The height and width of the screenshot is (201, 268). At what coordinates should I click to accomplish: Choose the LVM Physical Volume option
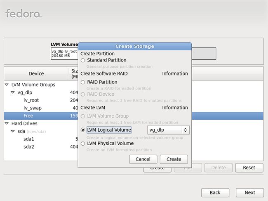point(83,144)
